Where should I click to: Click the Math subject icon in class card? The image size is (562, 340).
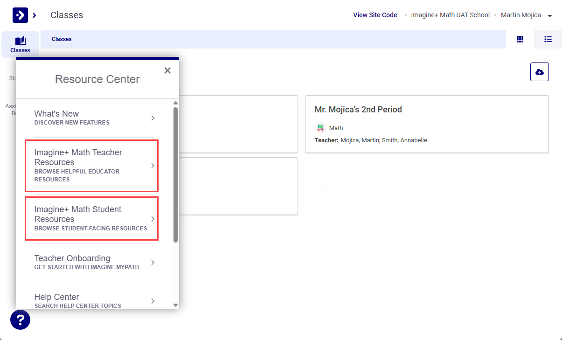(x=320, y=128)
